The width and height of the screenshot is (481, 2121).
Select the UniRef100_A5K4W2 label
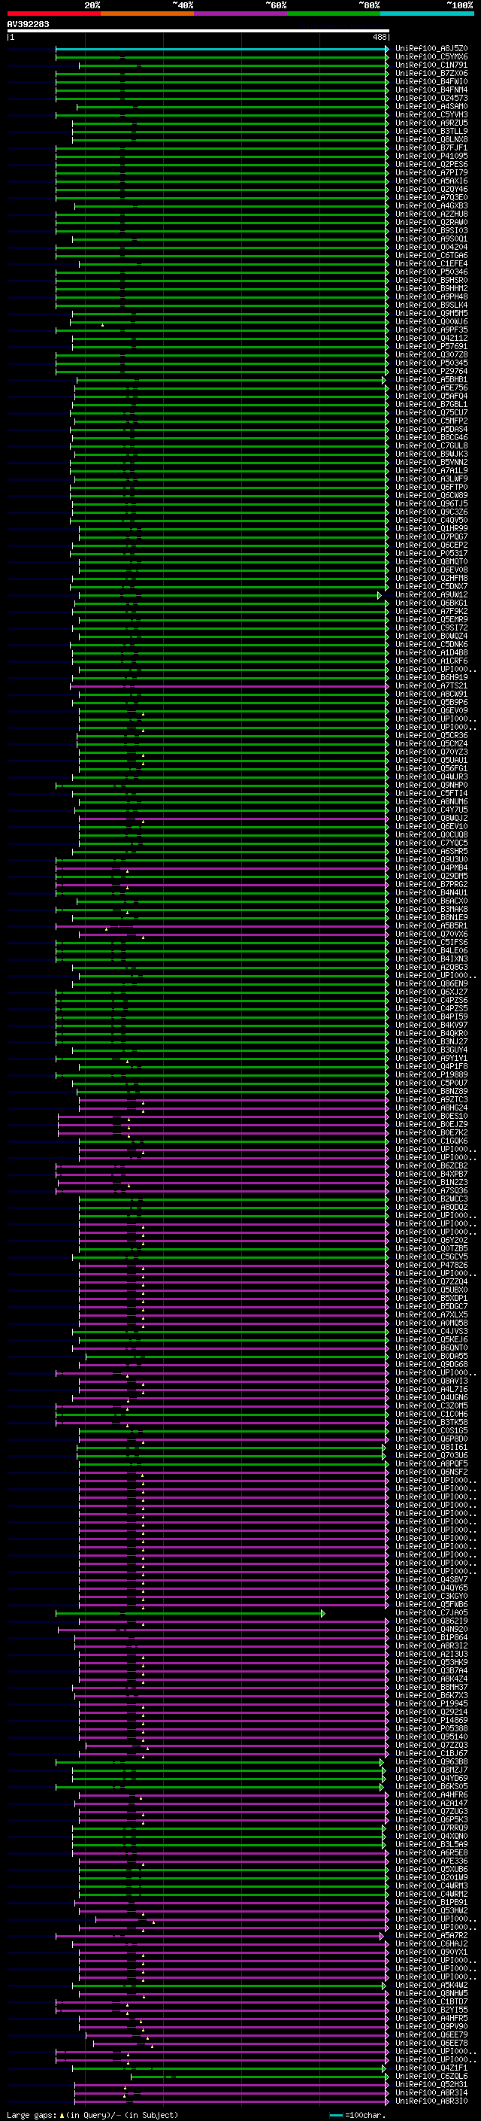tap(431, 1985)
